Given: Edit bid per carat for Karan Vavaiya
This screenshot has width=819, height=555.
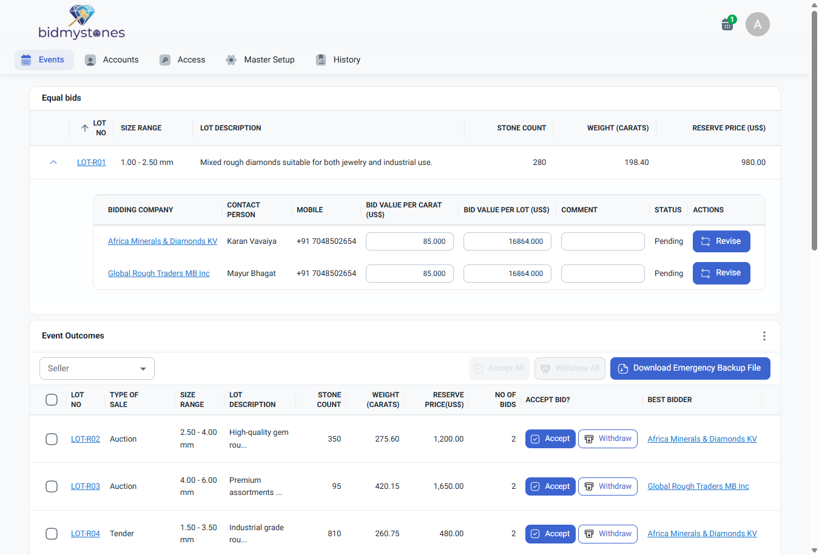Looking at the screenshot, I should point(410,241).
